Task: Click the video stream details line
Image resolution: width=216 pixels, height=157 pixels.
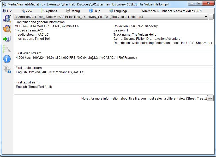Action: point(76,58)
